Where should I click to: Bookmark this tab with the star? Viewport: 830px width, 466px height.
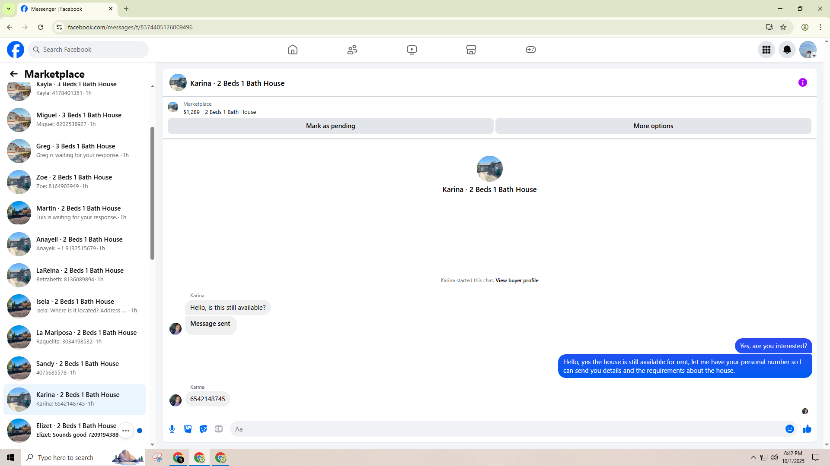pos(783,27)
